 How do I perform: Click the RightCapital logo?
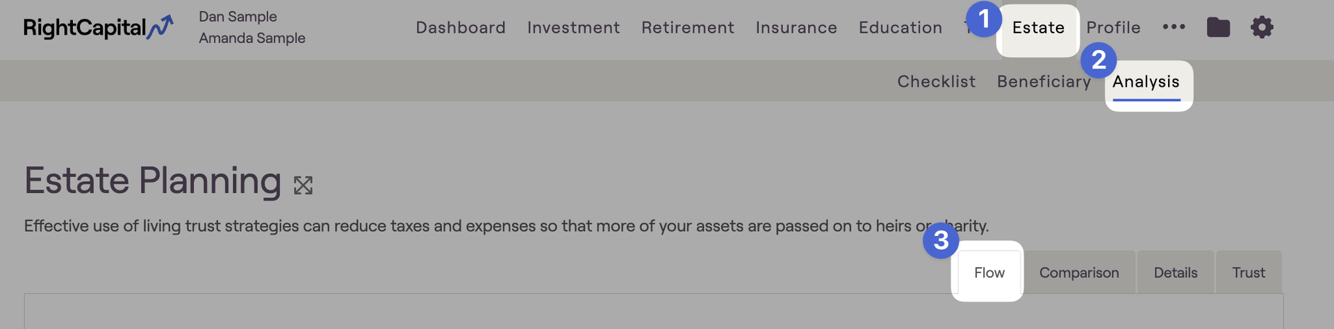[98, 27]
